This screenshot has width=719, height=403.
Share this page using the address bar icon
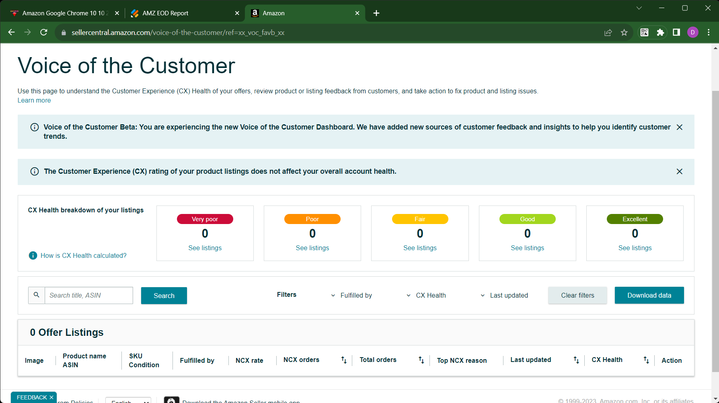coord(608,33)
